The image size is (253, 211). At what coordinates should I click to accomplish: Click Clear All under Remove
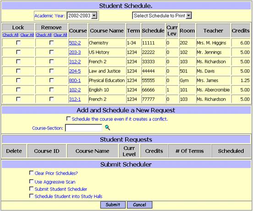[60, 35]
